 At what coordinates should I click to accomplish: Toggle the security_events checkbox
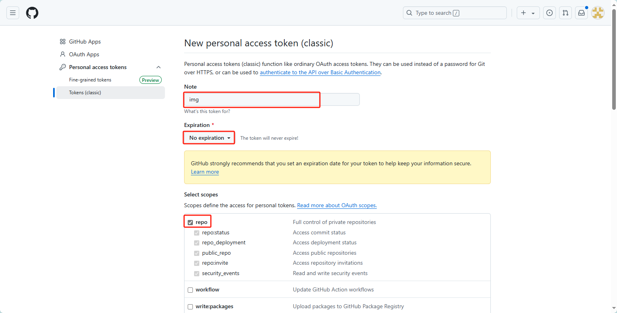(196, 273)
